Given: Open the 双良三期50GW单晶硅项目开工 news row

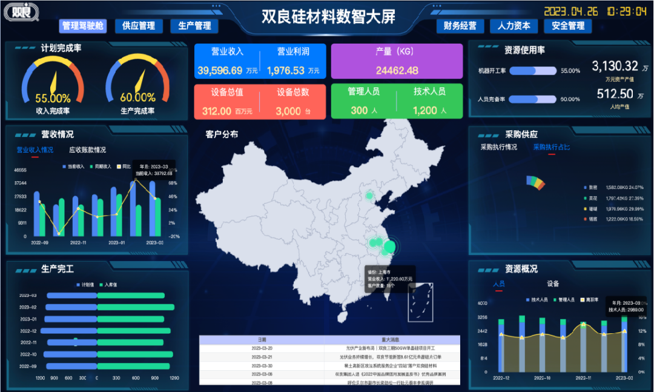Looking at the screenshot, I should pos(329,348).
